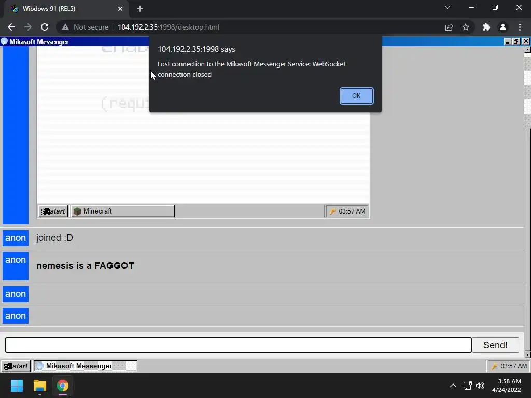The height and width of the screenshot is (398, 531).
Task: Click the key tray icon in bottom taskbar
Action: (x=494, y=366)
